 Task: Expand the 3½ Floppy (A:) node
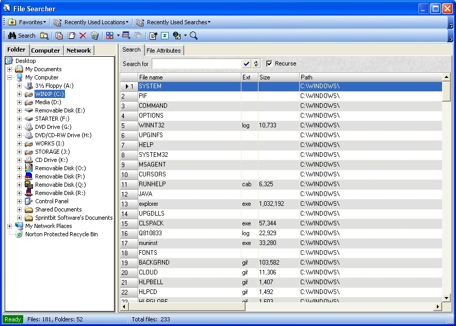(x=19, y=86)
